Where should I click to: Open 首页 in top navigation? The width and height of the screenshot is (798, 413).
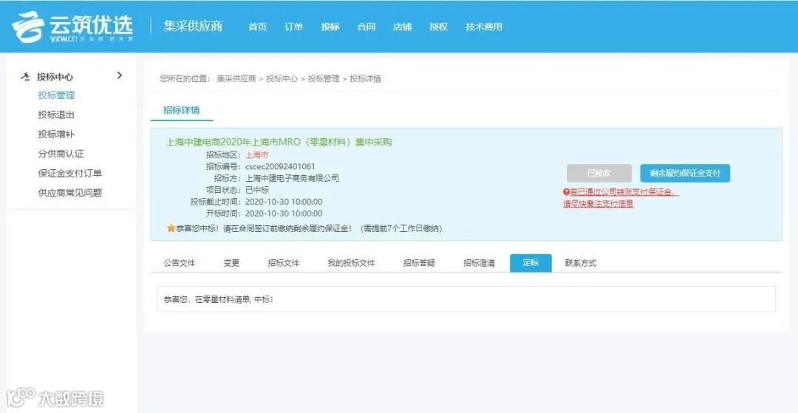(258, 27)
